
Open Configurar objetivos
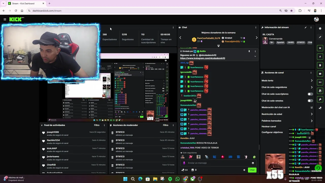click(272, 132)
